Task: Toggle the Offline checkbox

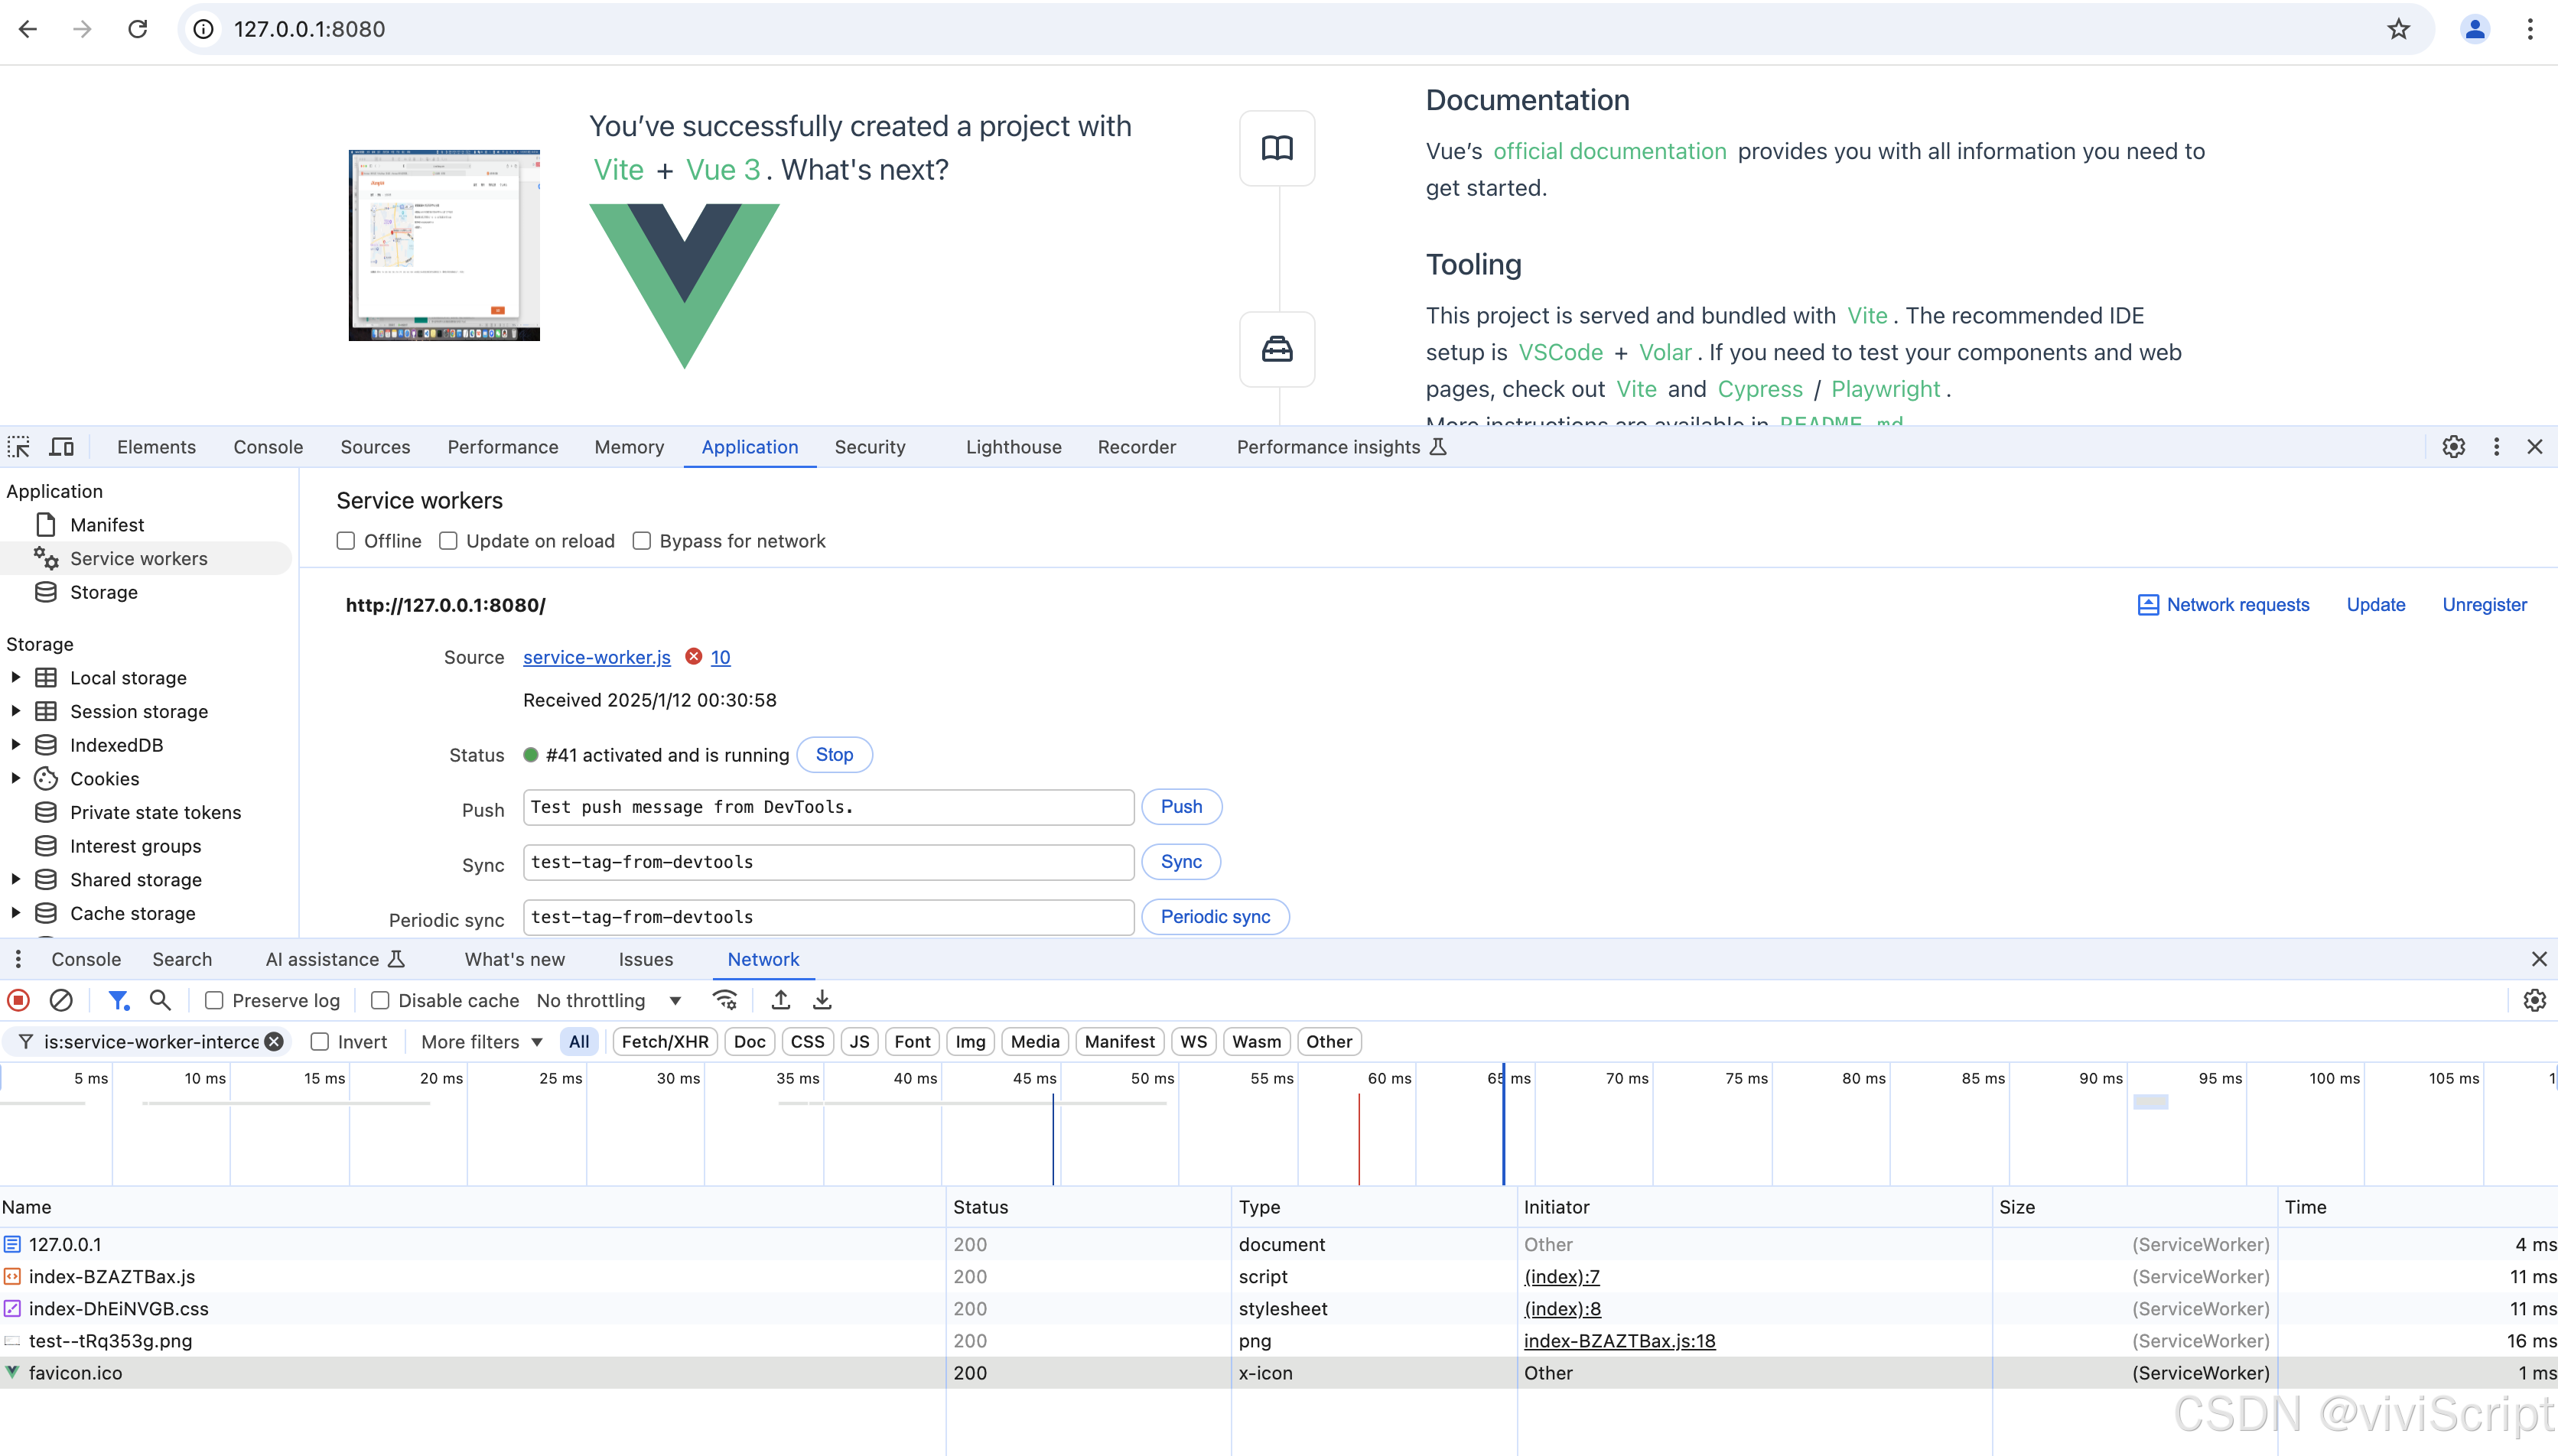Action: pyautogui.click(x=346, y=539)
